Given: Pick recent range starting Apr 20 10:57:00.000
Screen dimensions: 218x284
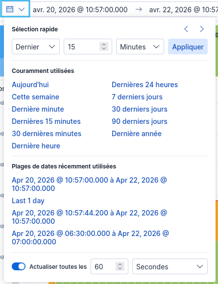Looking at the screenshot, I should [89, 184].
